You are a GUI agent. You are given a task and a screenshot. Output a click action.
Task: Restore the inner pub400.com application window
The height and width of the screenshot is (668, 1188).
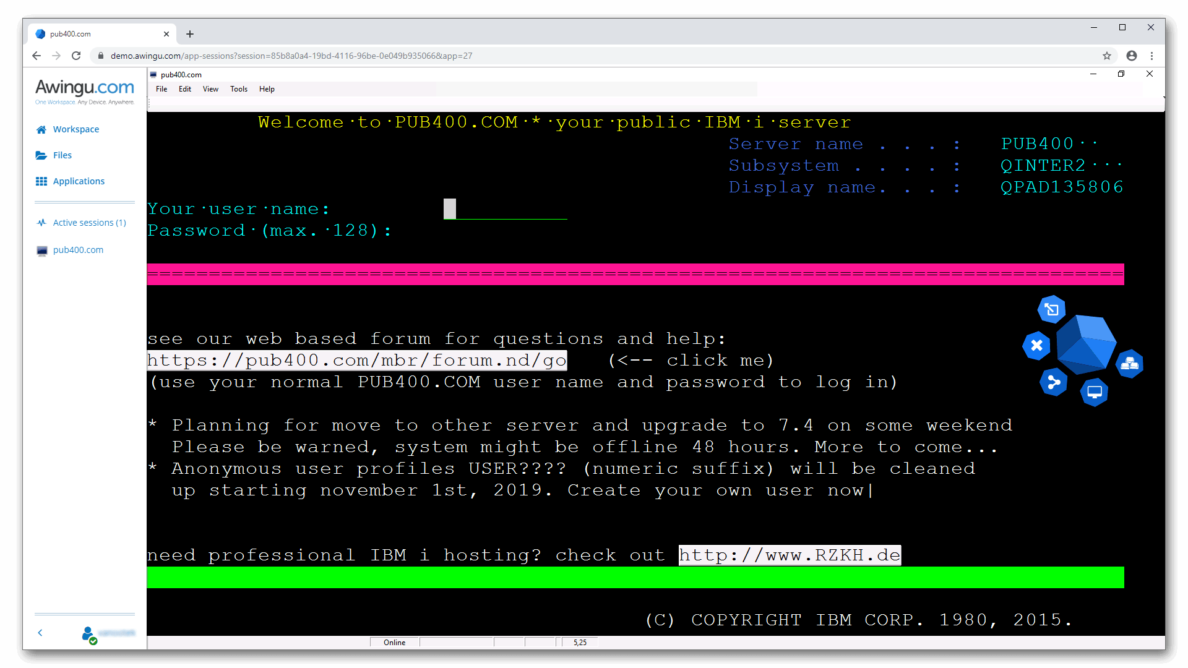1121,74
